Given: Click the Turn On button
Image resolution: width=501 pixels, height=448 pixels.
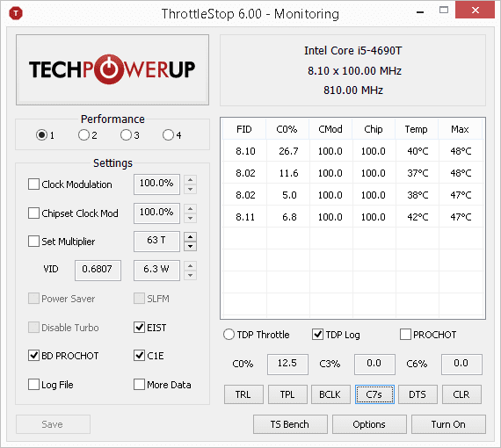Looking at the screenshot, I should [448, 424].
